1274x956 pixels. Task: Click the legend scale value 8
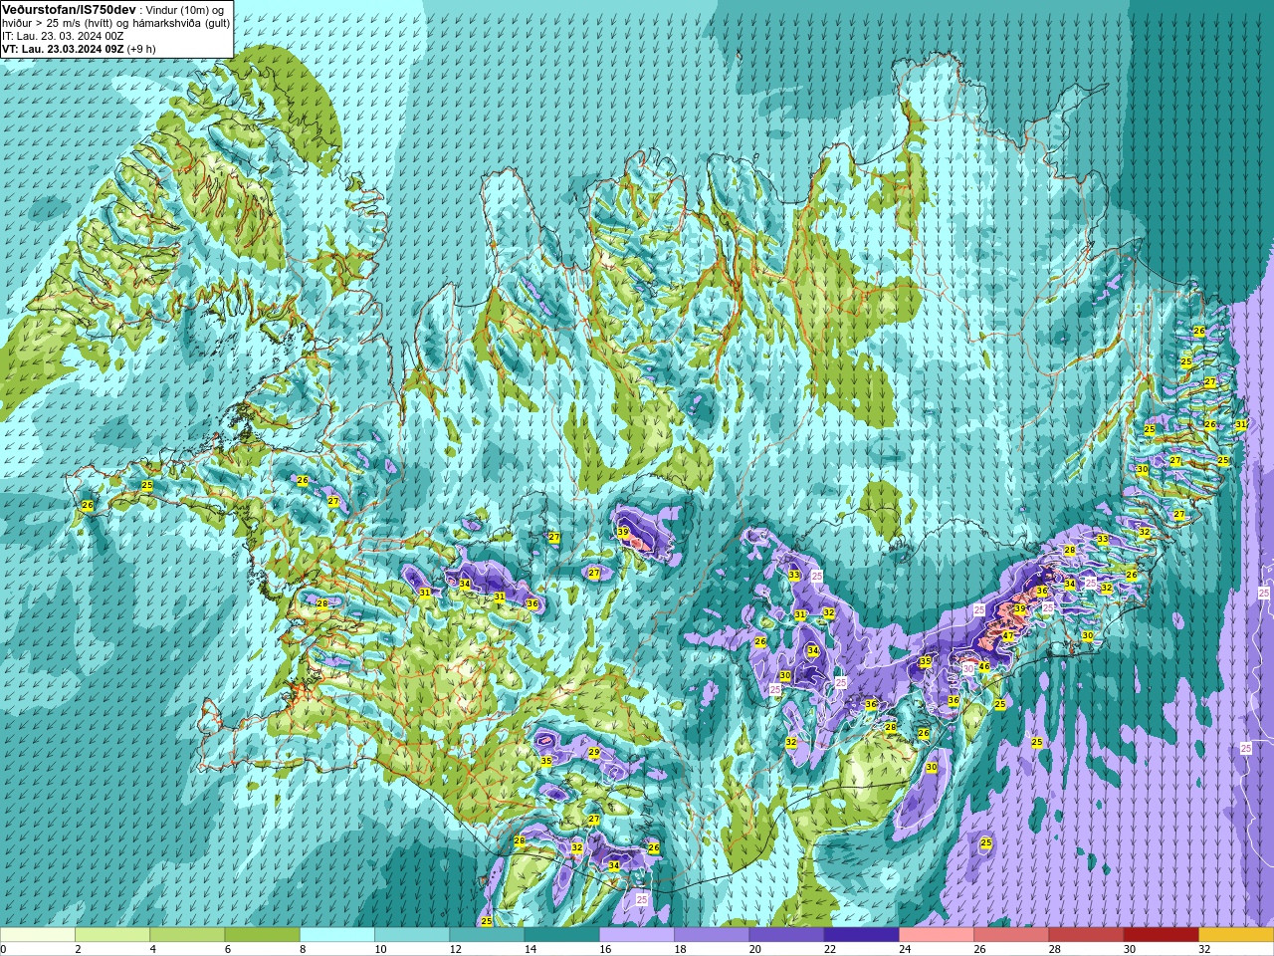click(x=303, y=949)
